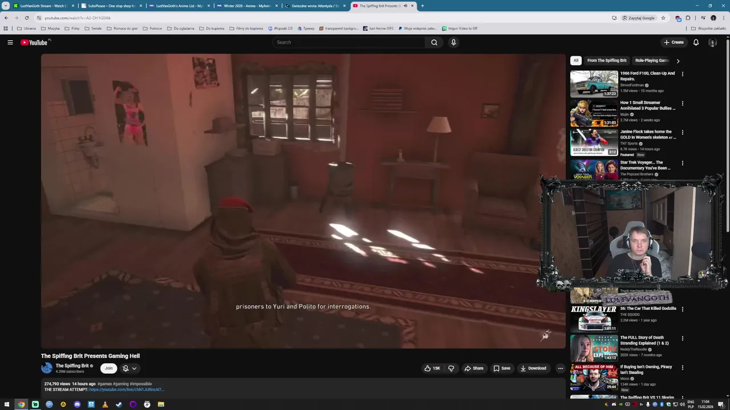Viewport: 730px width, 410px height.
Task: Open the Chrome tab search dropdown
Action: point(6,6)
